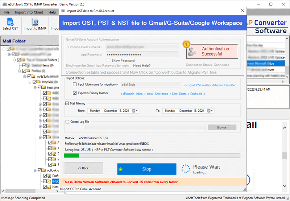Uncheck Export in Primary Mailbox
290x201 pixels.
click(75, 93)
